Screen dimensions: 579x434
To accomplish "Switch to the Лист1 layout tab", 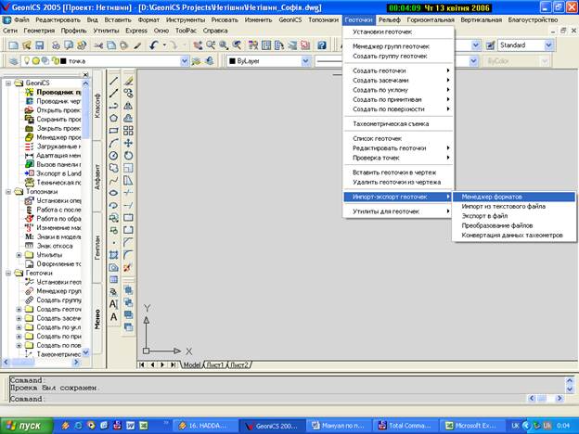I will [x=215, y=364].
